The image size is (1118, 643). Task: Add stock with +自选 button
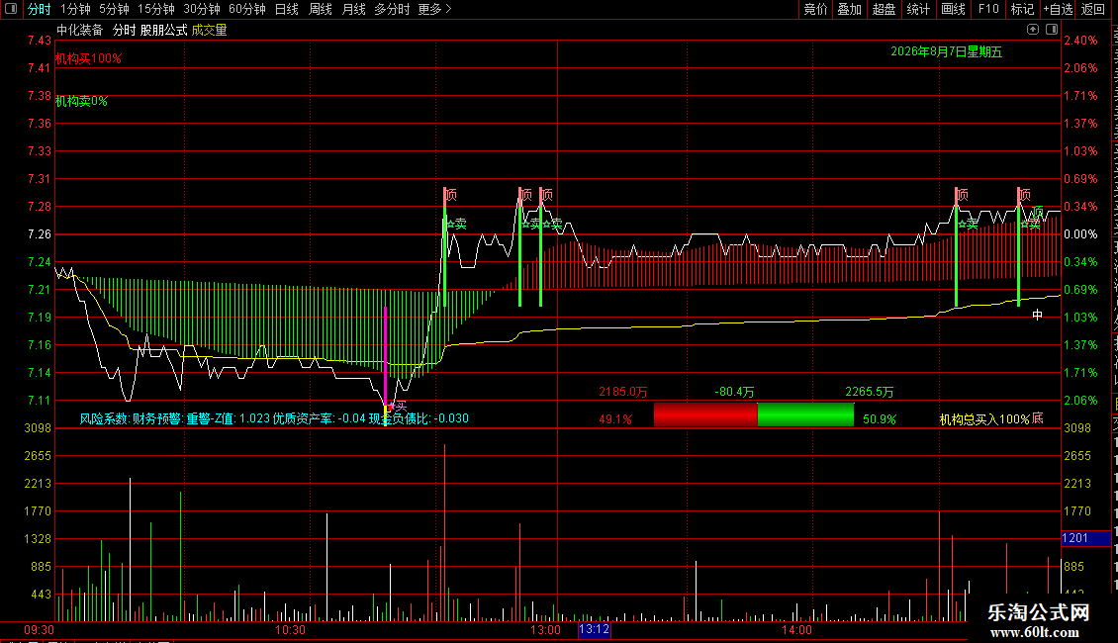point(1058,9)
